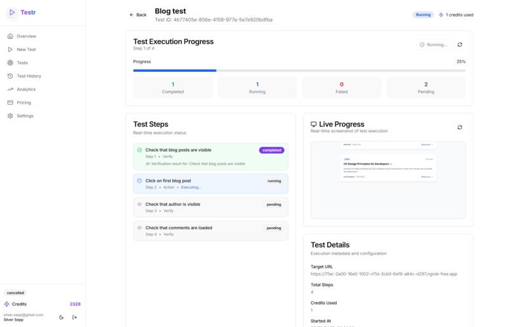Viewport: 513px width, 327px height.
Task: Click the Completed count card
Action: 172,88
